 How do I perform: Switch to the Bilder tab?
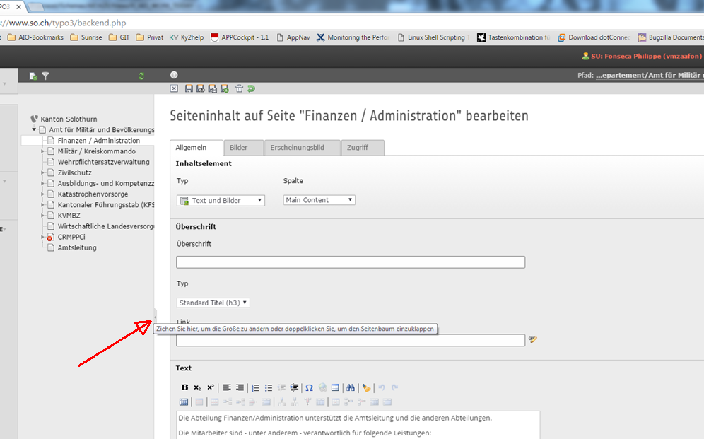[x=238, y=148]
